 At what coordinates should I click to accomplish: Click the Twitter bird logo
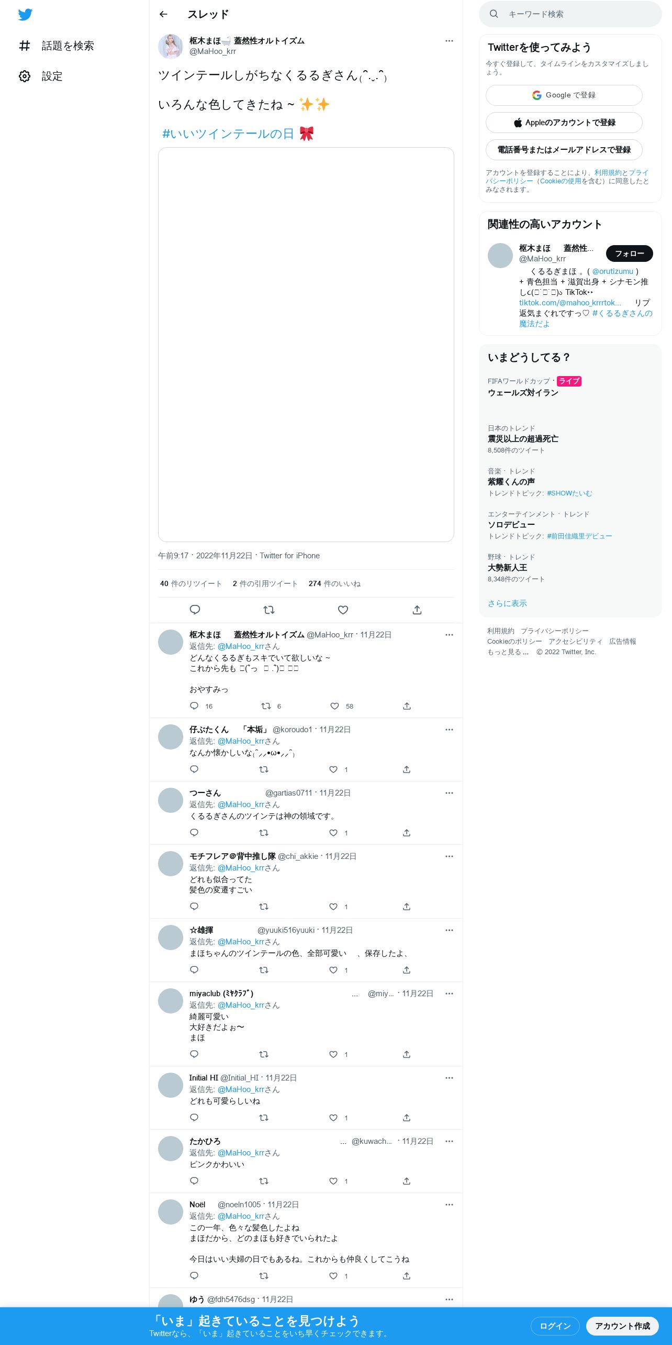pyautogui.click(x=25, y=15)
